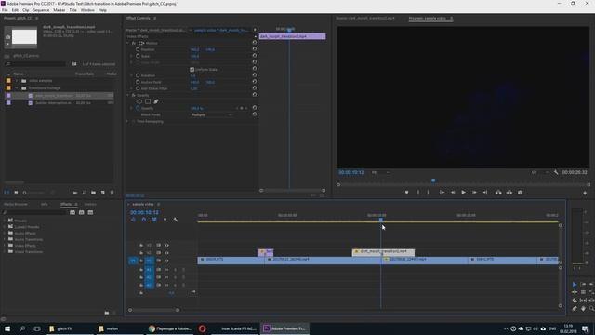Select dark_morph_transition clip on track V2
This screenshot has width=595, height=335.
coord(383,252)
